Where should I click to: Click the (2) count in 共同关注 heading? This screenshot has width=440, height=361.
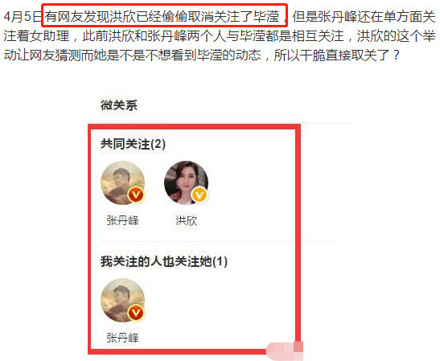158,145
